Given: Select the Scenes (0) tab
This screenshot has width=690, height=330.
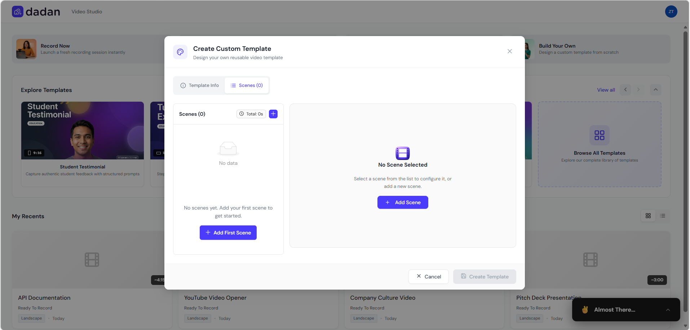Looking at the screenshot, I should pos(247,85).
